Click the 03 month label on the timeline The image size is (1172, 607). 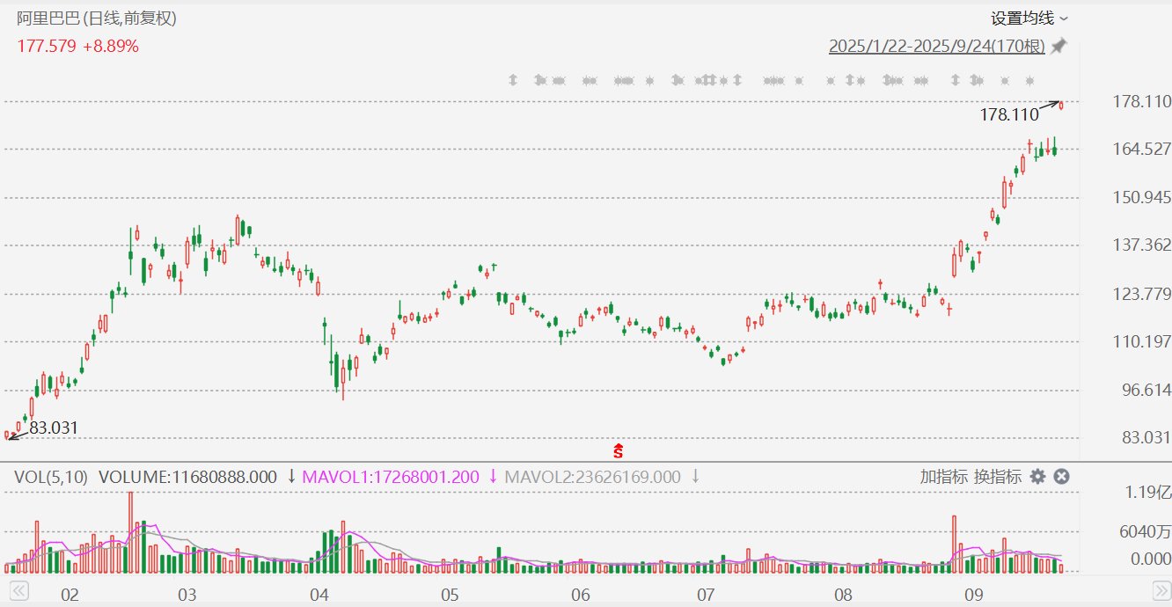(187, 595)
